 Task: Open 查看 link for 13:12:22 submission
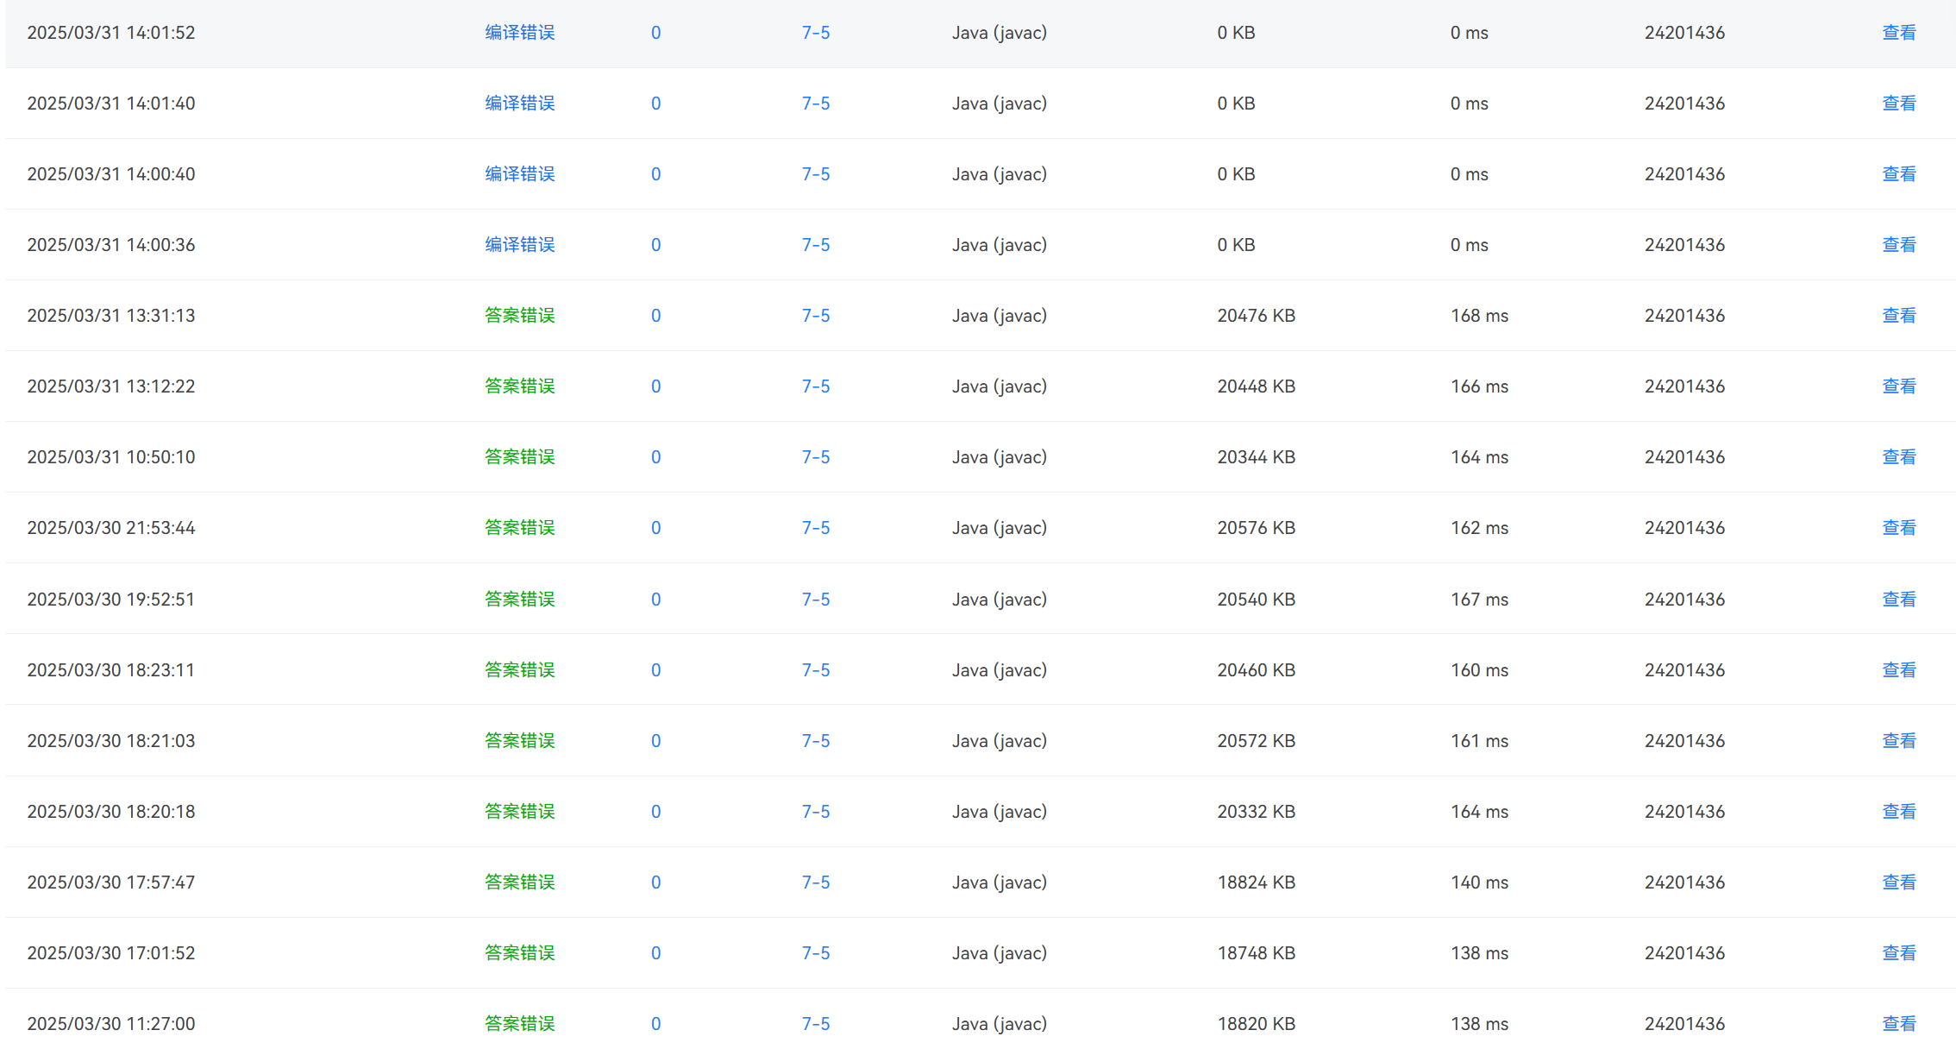click(1898, 386)
